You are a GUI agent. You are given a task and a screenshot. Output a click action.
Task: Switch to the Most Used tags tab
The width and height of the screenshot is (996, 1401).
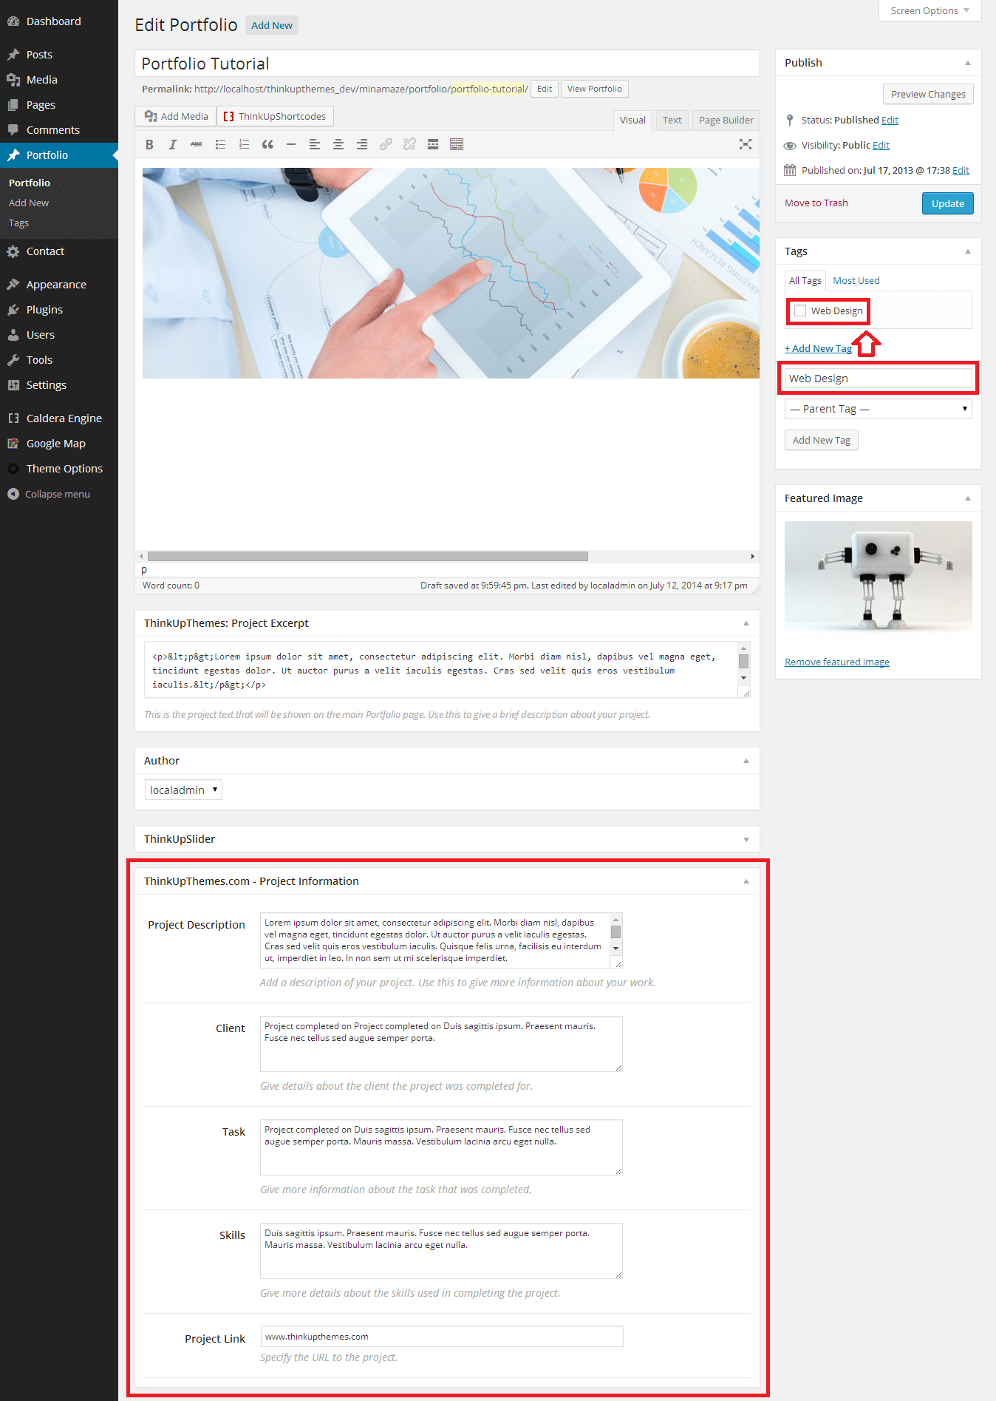click(856, 281)
